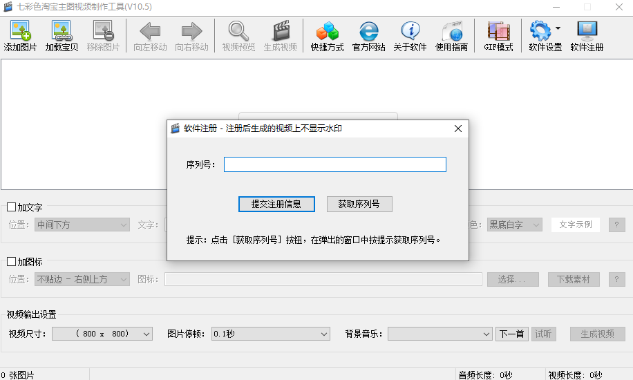Click help ? button beside 下载素材
Screen dimensions: 633x380
(616, 279)
